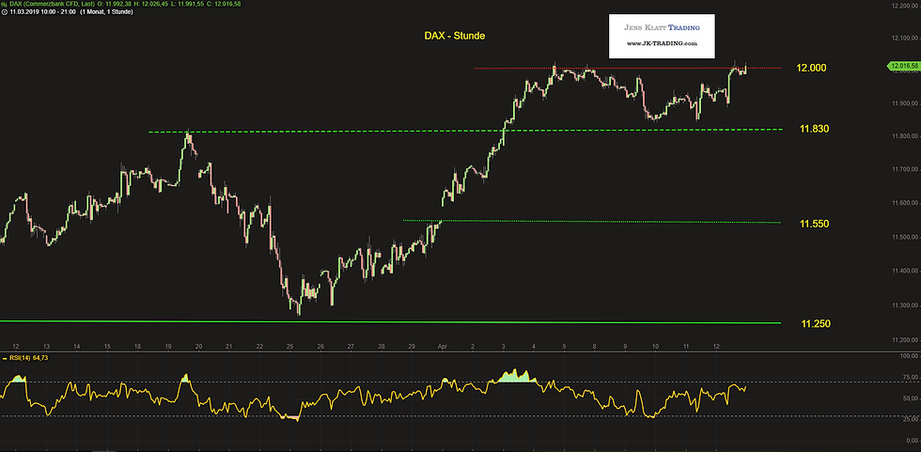Click the Apr month marker on time axis
The width and height of the screenshot is (921, 452).
pyautogui.click(x=443, y=347)
